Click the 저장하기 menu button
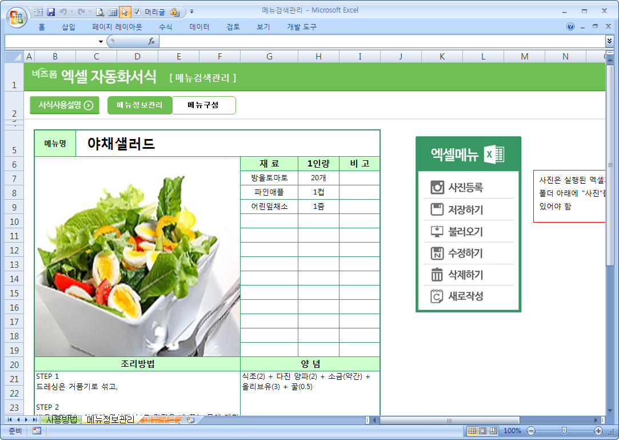The width and height of the screenshot is (619, 440). pos(469,209)
